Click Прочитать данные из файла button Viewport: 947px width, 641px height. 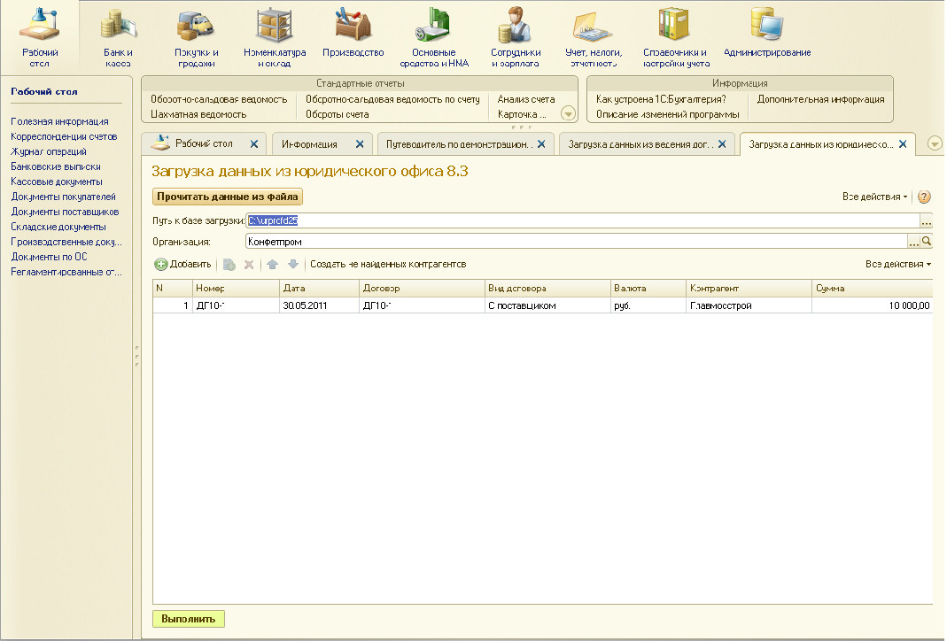click(x=228, y=197)
